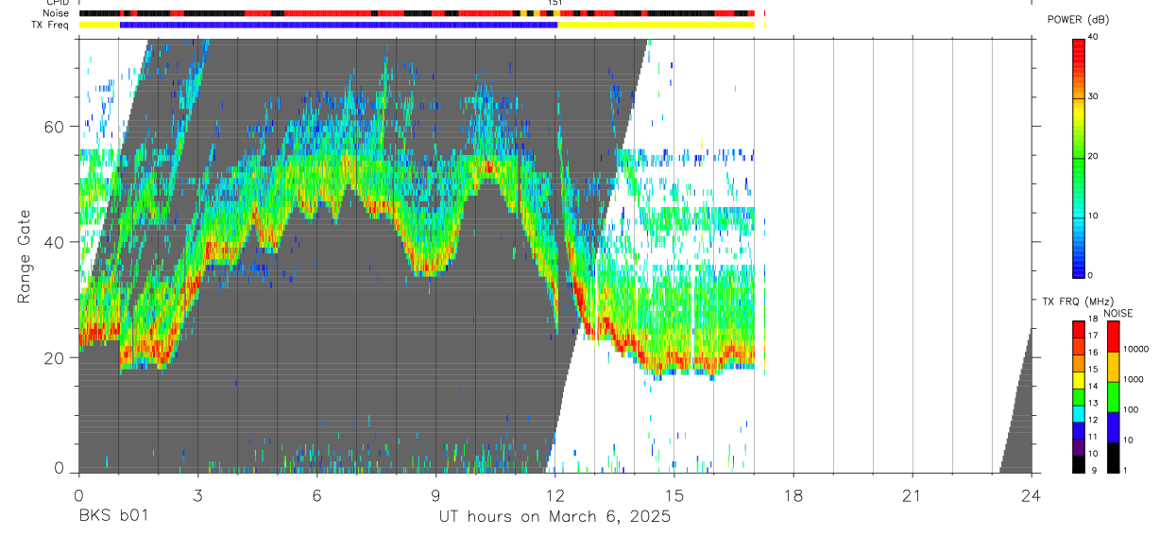Pick the yellow segment of the NOISE scale
Screen dimensions: 1160x536
tap(1114, 367)
